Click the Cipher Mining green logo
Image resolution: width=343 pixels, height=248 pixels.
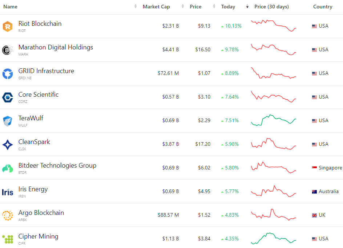[x=7, y=239]
